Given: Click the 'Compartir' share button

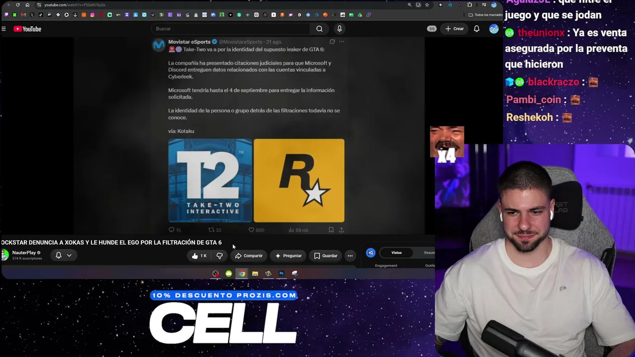Looking at the screenshot, I should click(249, 256).
